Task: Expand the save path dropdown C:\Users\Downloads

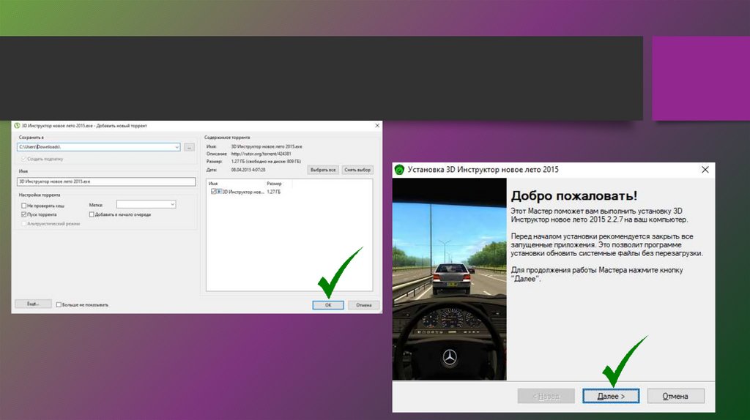Action: tap(177, 147)
